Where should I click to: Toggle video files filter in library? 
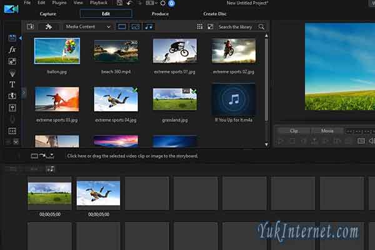tap(121, 27)
